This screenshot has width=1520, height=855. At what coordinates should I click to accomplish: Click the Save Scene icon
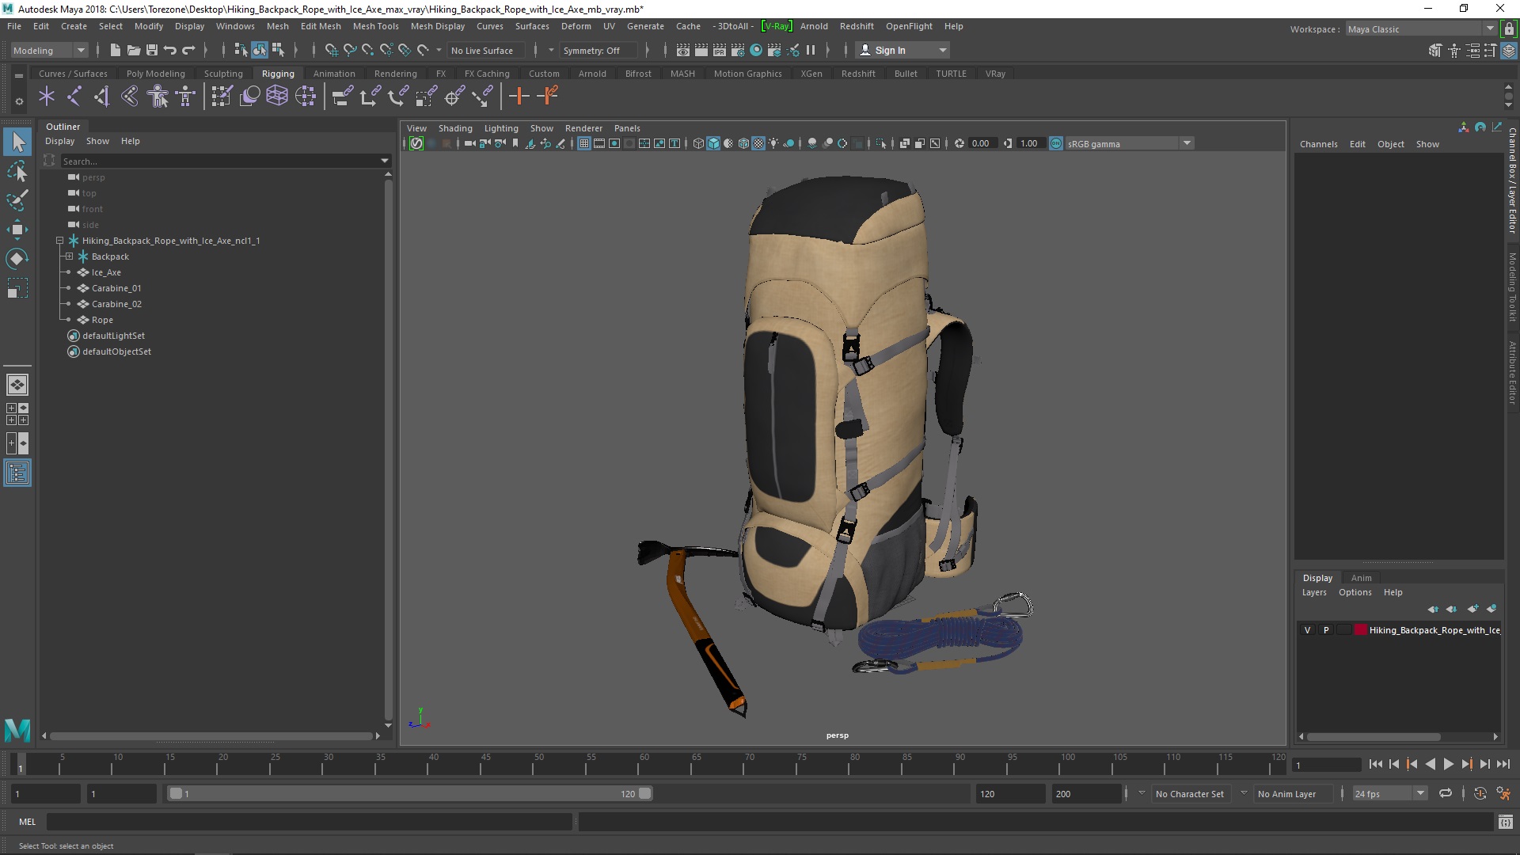(x=152, y=50)
